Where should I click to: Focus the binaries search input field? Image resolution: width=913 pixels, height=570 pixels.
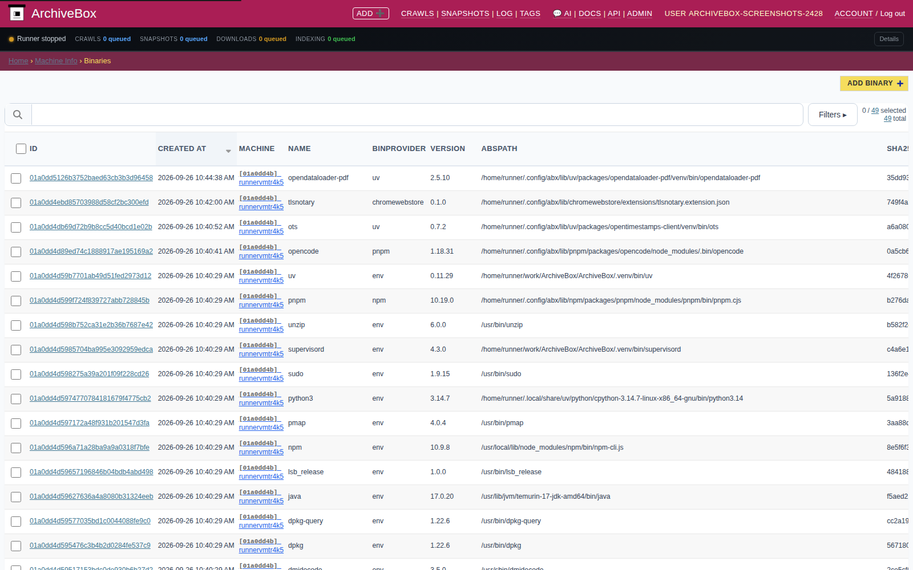click(417, 115)
